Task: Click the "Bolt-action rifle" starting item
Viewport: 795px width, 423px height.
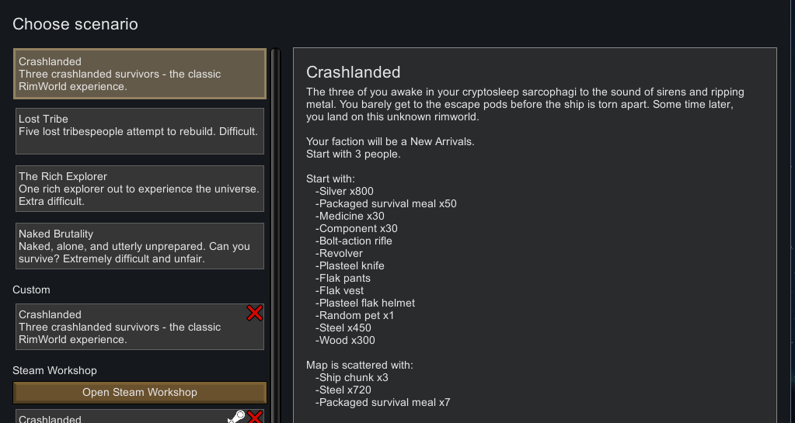Action: pos(354,241)
